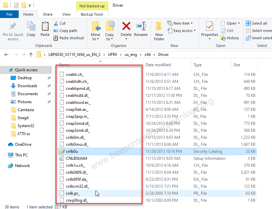
Task: Click the Properties checkmark icon
Action: (209, 26)
